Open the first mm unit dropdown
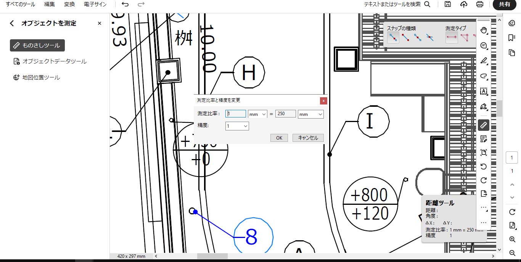Viewport: 521px width, 262px height. (x=257, y=113)
